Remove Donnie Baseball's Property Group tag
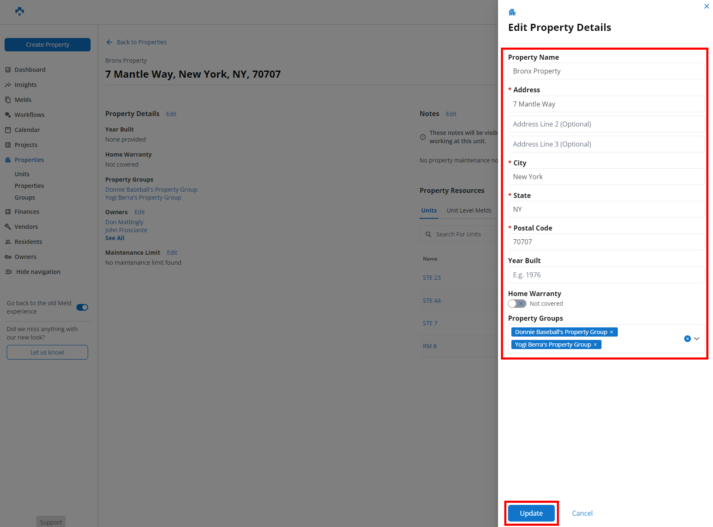The width and height of the screenshot is (713, 527). [612, 332]
